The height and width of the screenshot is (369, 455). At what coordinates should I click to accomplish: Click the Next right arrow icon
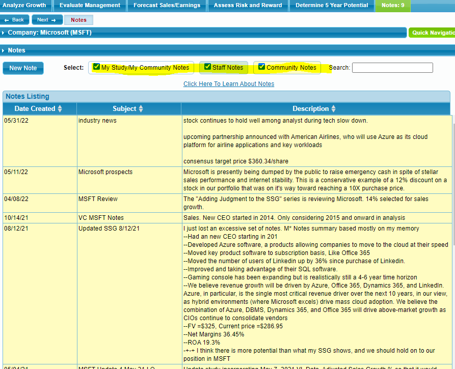click(x=53, y=20)
